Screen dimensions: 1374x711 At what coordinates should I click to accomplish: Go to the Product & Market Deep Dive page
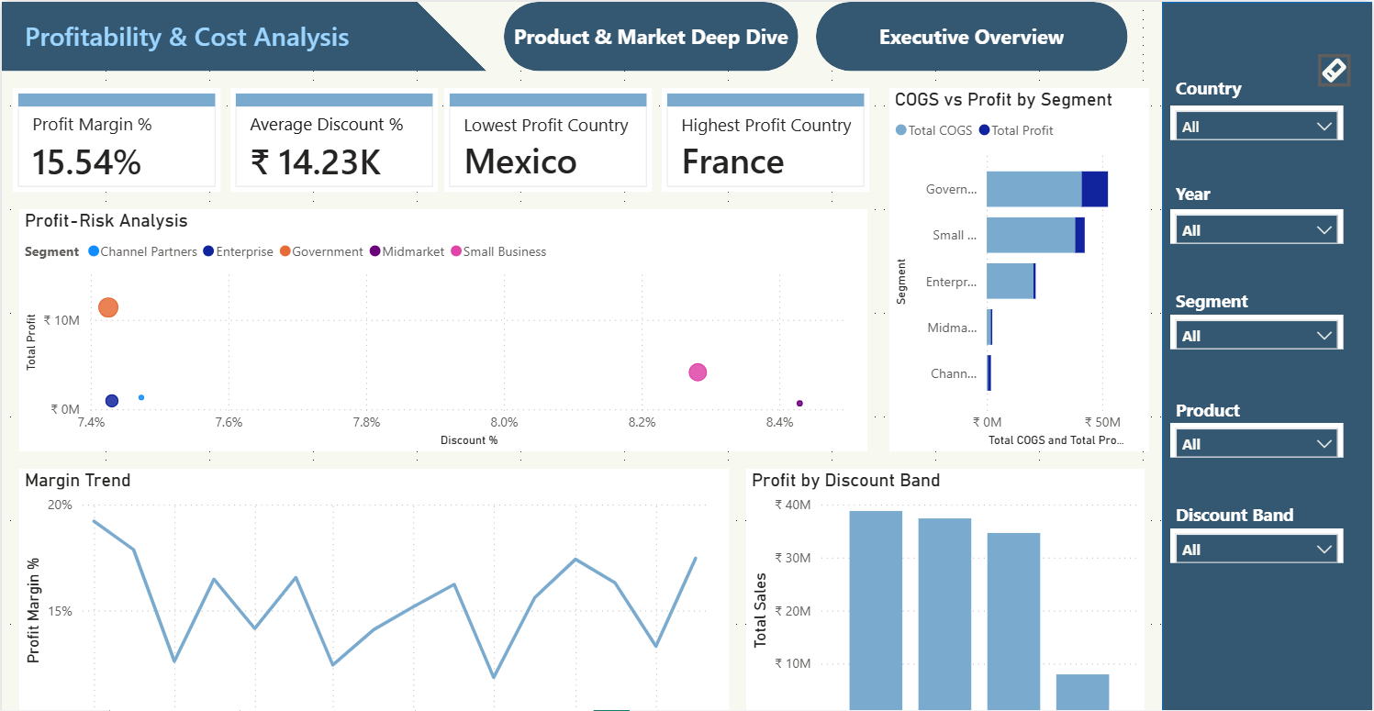pyautogui.click(x=651, y=38)
